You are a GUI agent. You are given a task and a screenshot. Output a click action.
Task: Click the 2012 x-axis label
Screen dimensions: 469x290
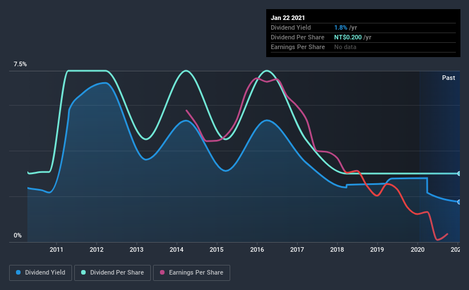coord(97,249)
